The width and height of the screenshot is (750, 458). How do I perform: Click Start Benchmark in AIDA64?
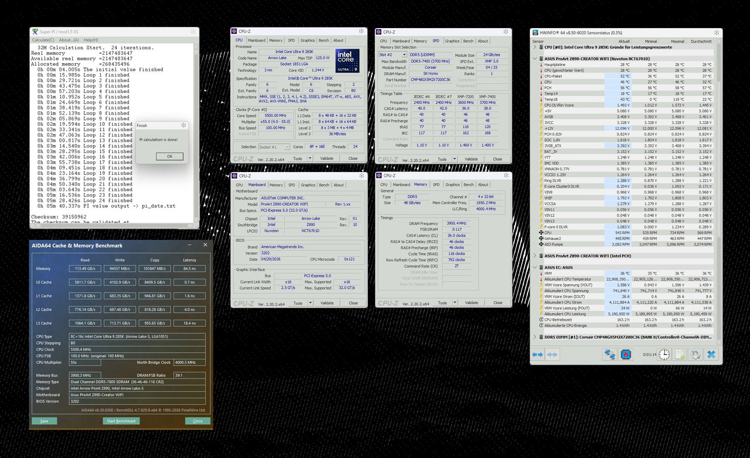click(121, 421)
